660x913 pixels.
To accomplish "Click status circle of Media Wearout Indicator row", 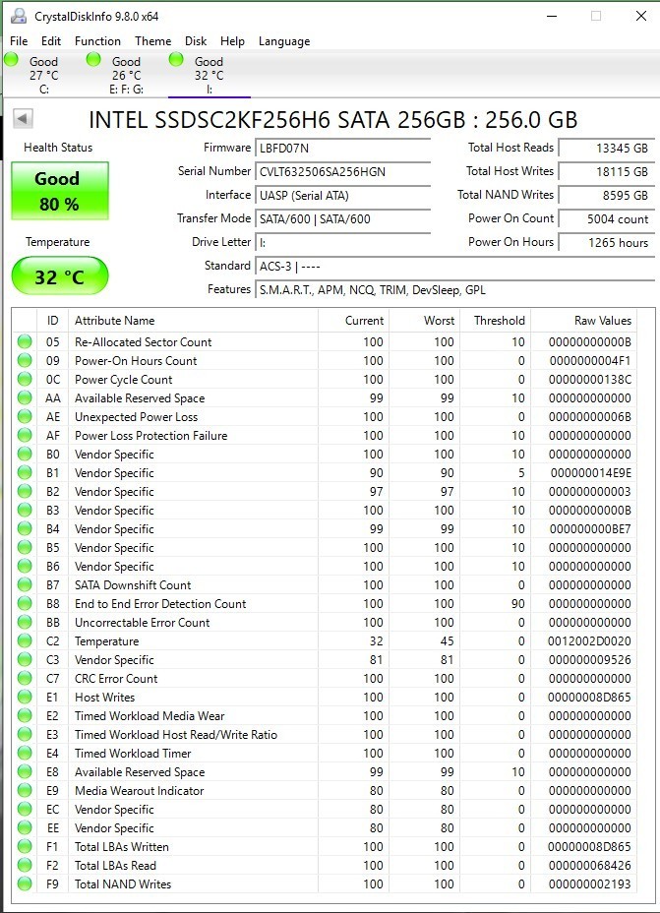I will click(25, 790).
